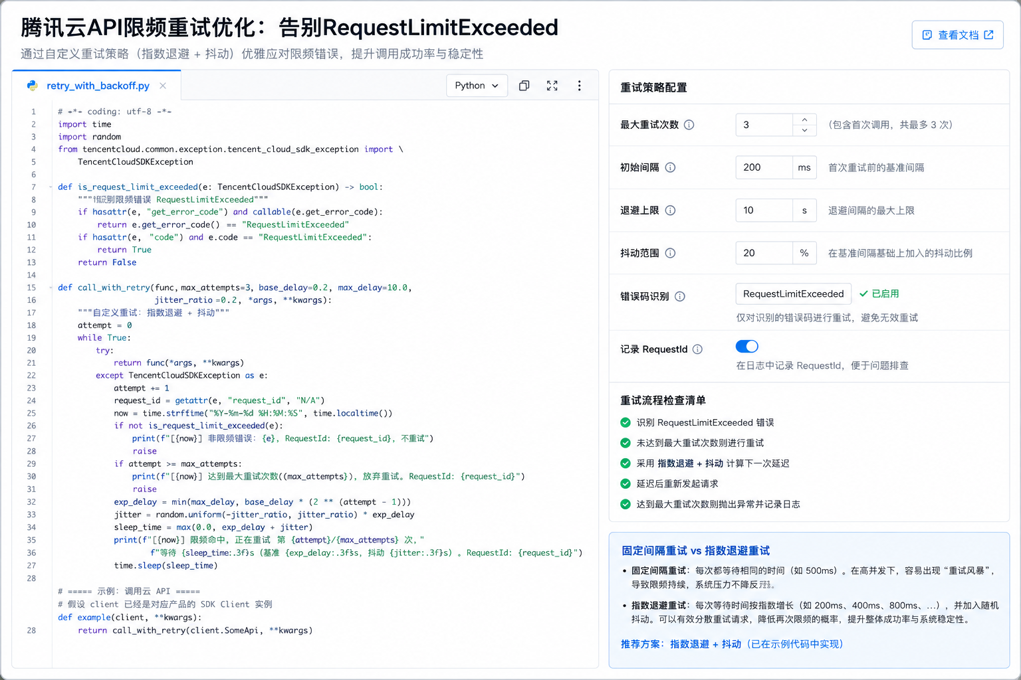The image size is (1021, 680).
Task: Click the code line 'return False'
Action: pos(107,262)
